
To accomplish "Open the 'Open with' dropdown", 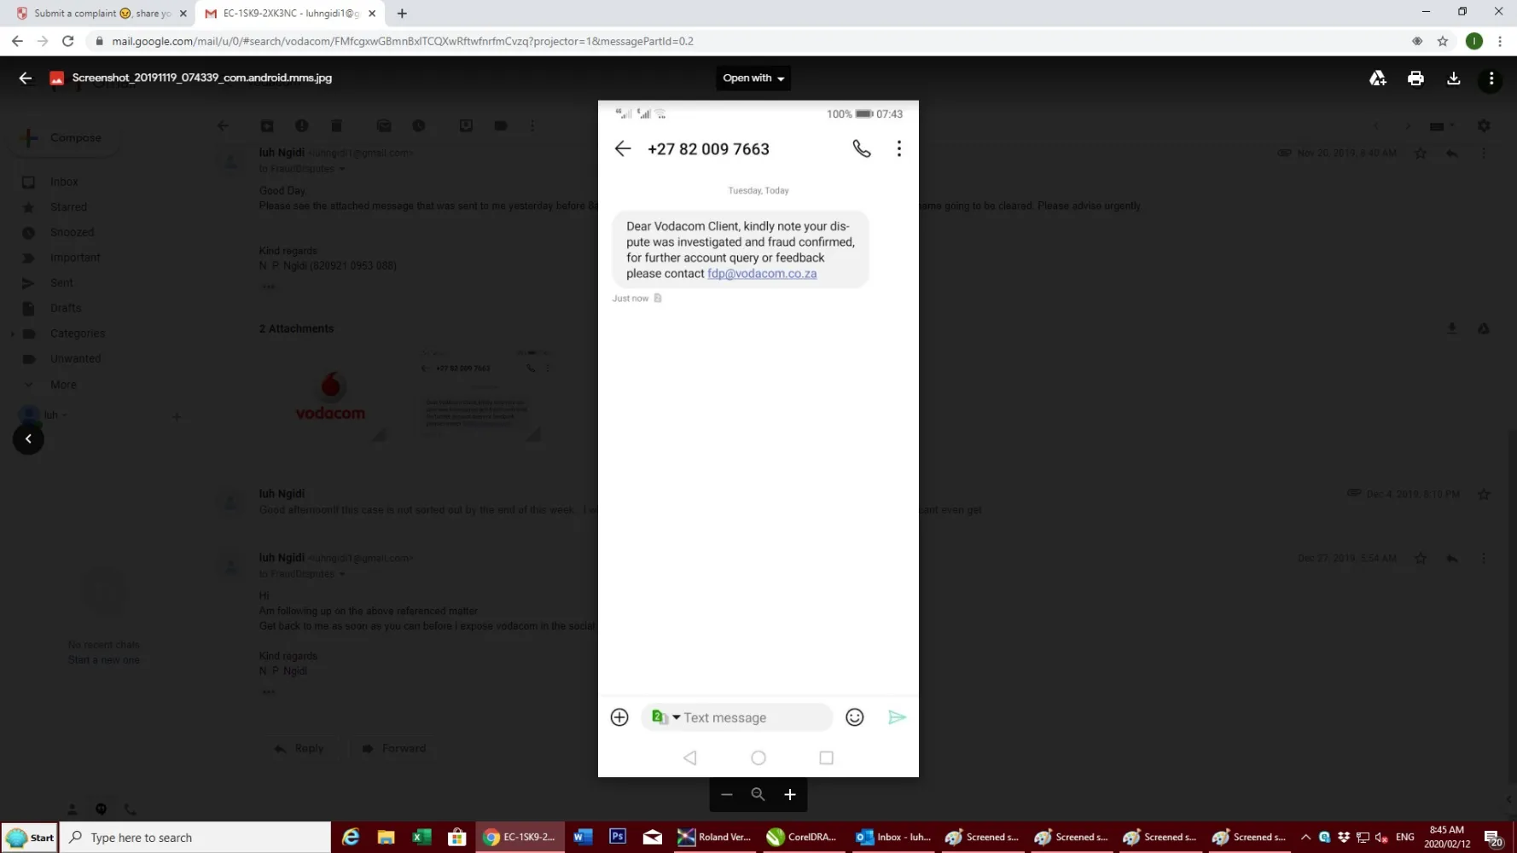I will 753,78.
